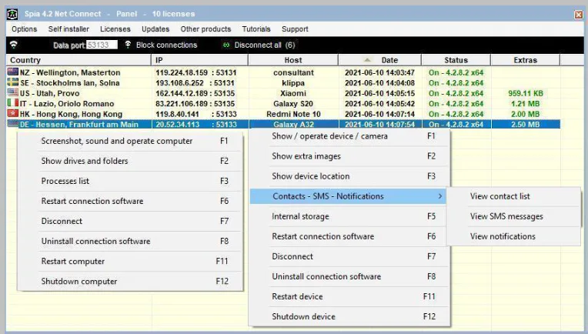Click the Wi-Fi signal icon in black toolbar

click(14, 45)
